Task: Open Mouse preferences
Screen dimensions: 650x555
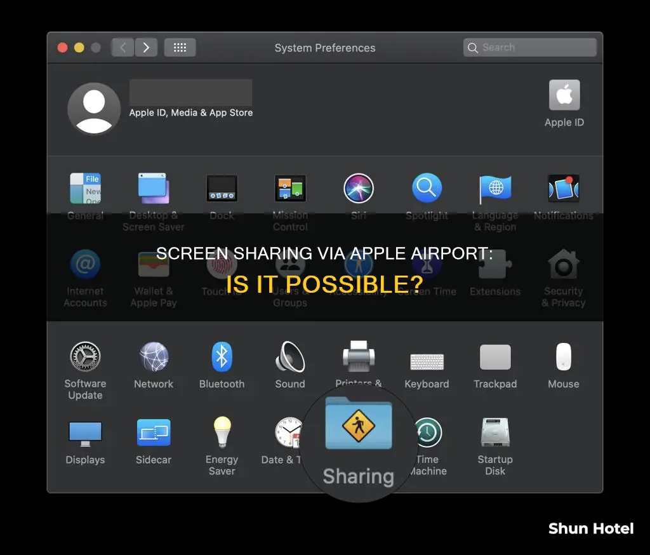Action: pyautogui.click(x=564, y=357)
